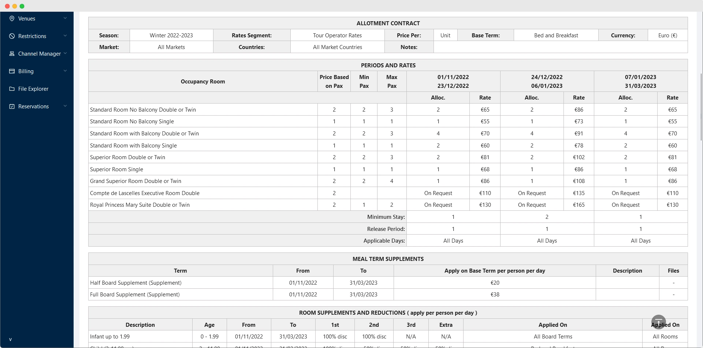This screenshot has height=348, width=703.
Task: Click 'Royal Princess Mary Suite Double or Twin'
Action: [x=140, y=205]
